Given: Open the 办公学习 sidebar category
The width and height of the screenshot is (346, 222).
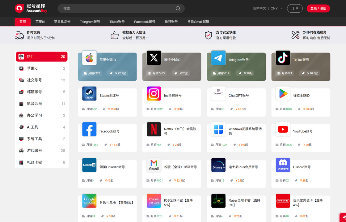Looking at the screenshot, I should 42,115.
